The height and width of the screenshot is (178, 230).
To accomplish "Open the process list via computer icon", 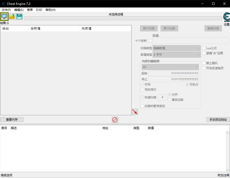I will (x=4, y=17).
